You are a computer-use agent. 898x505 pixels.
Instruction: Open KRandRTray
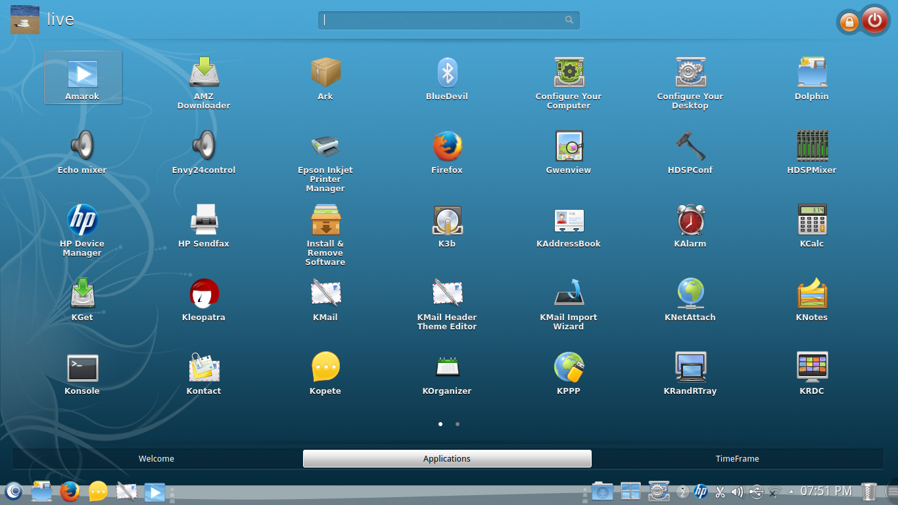click(690, 372)
